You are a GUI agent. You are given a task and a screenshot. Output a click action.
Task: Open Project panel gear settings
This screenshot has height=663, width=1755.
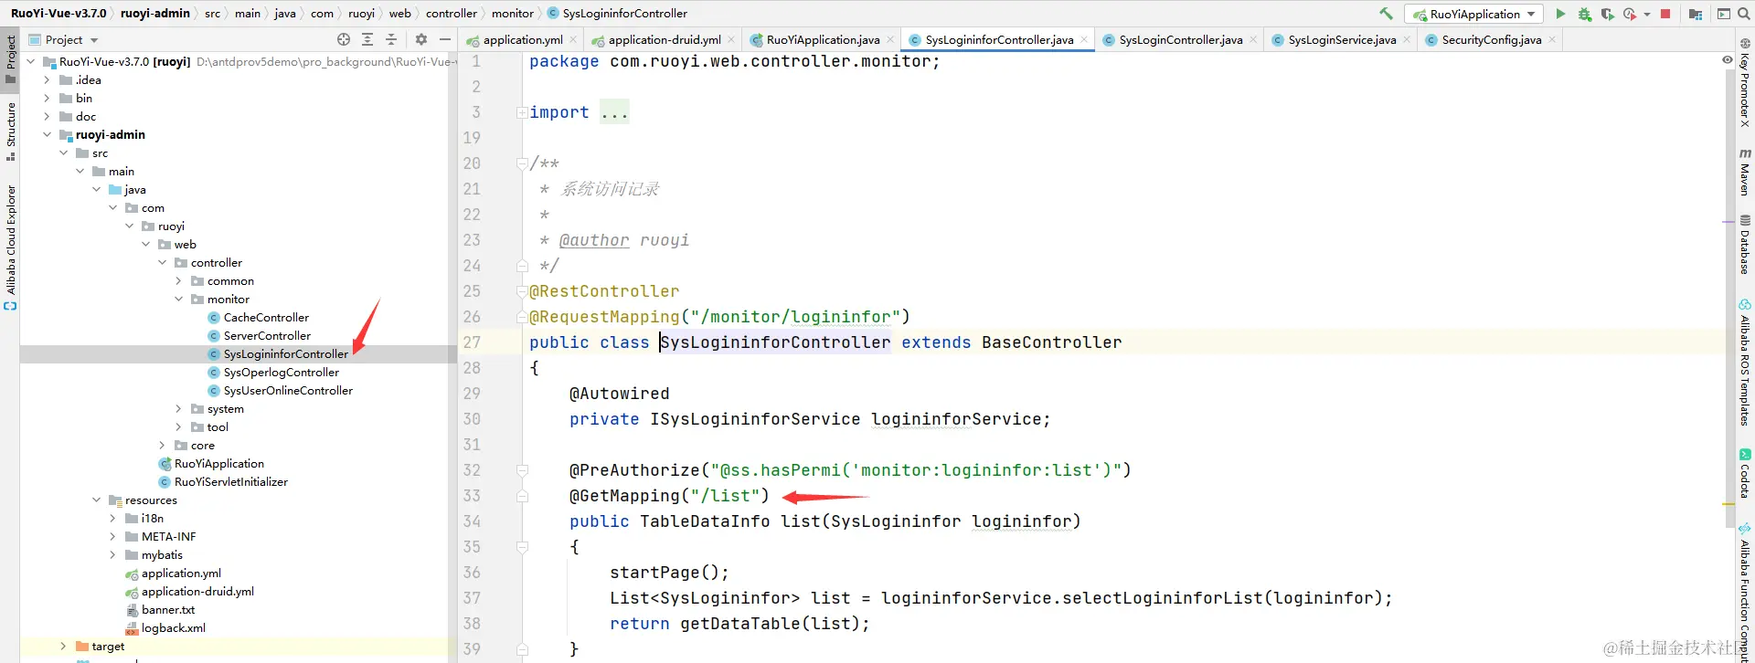pyautogui.click(x=421, y=39)
